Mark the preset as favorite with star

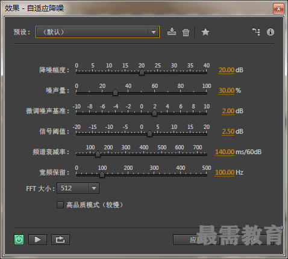205,32
